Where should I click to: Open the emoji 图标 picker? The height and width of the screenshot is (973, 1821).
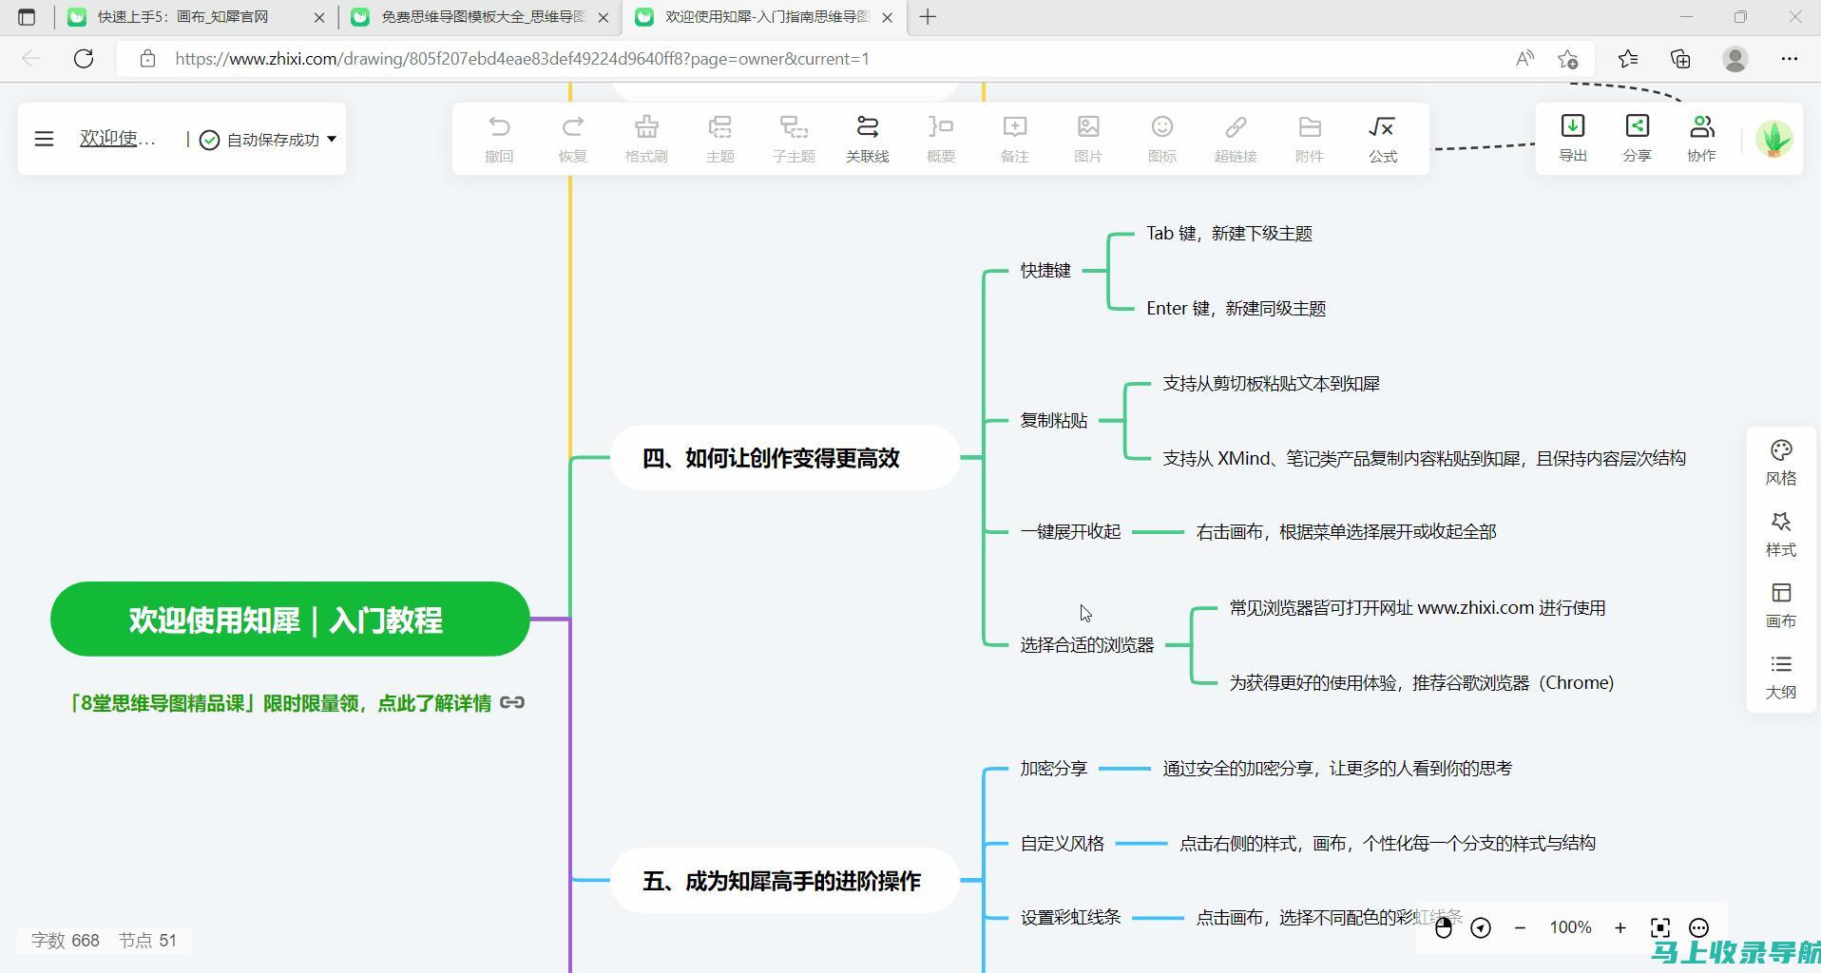(x=1161, y=139)
